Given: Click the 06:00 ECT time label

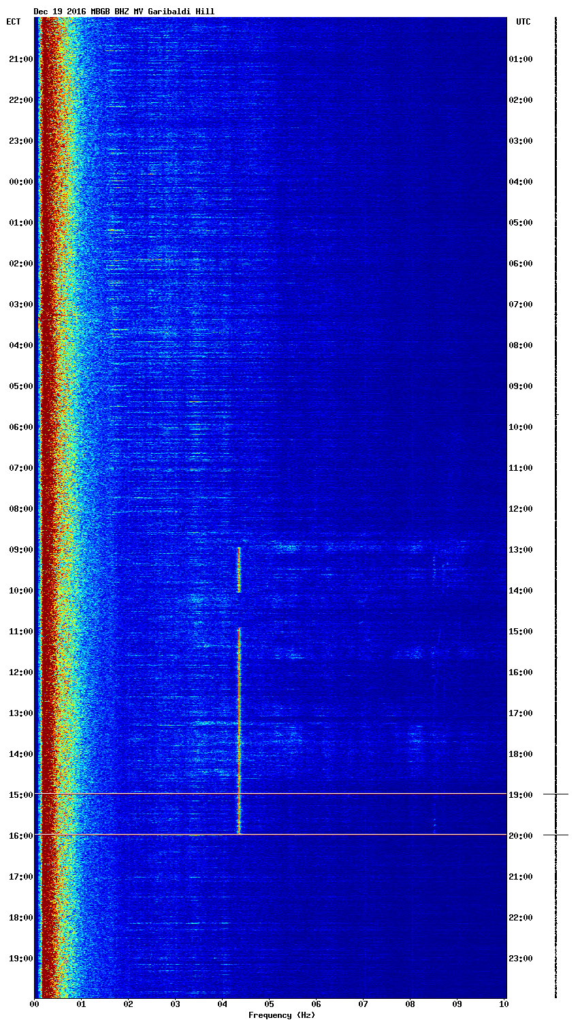Looking at the screenshot, I should coord(20,427).
